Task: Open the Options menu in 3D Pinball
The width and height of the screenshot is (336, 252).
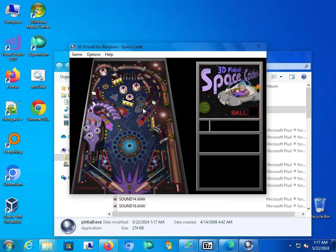Action: 94,54
